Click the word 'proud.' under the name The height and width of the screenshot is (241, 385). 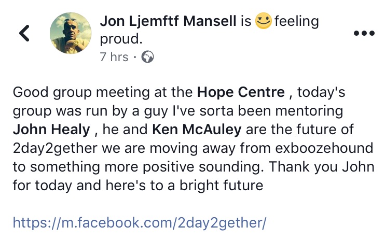coord(121,39)
